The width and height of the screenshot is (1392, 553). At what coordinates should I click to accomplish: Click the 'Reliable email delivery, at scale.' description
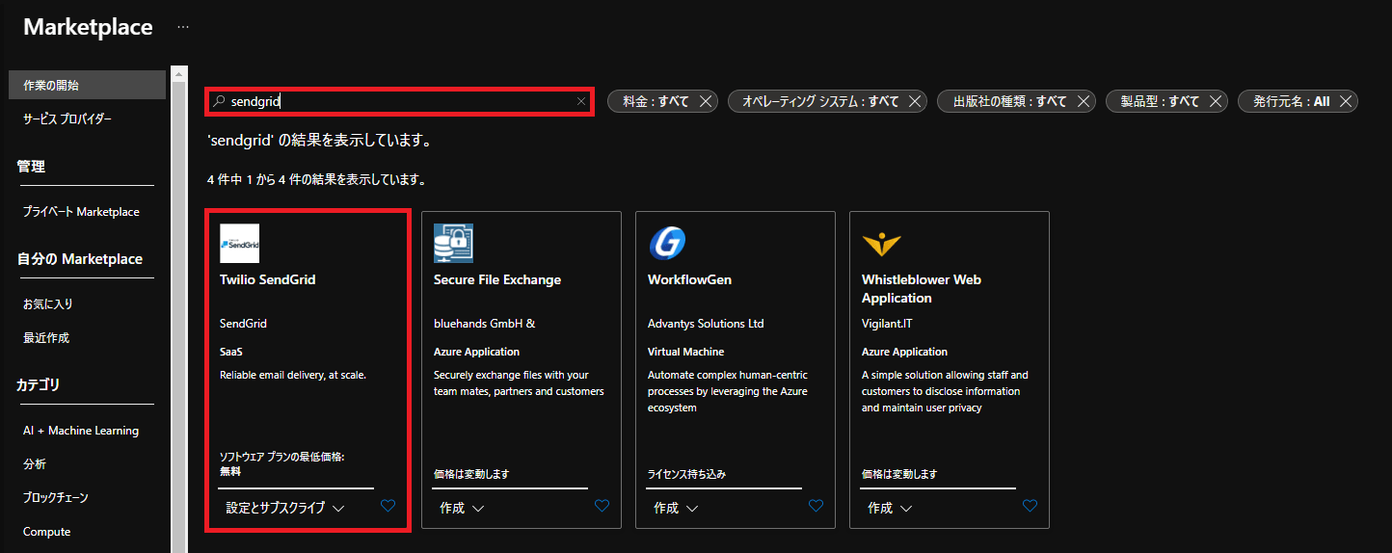click(293, 375)
